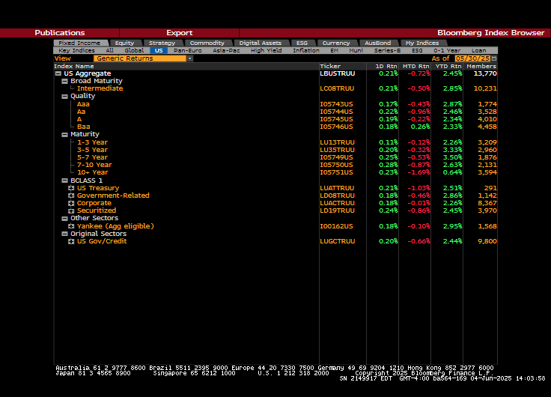The height and width of the screenshot is (397, 551).
Task: Switch to the Strategy tab
Action: coord(162,43)
